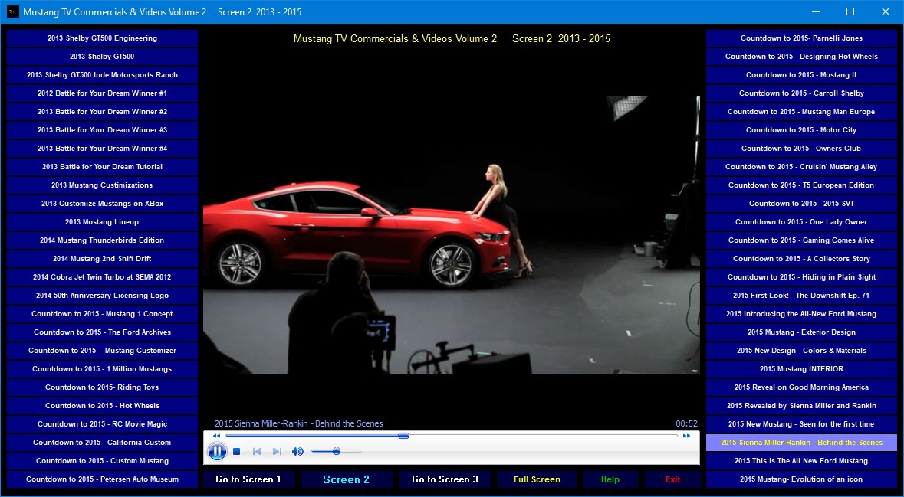Play Countdown to 2015 - California Custom
Viewport: 904px width, 497px height.
(102, 443)
